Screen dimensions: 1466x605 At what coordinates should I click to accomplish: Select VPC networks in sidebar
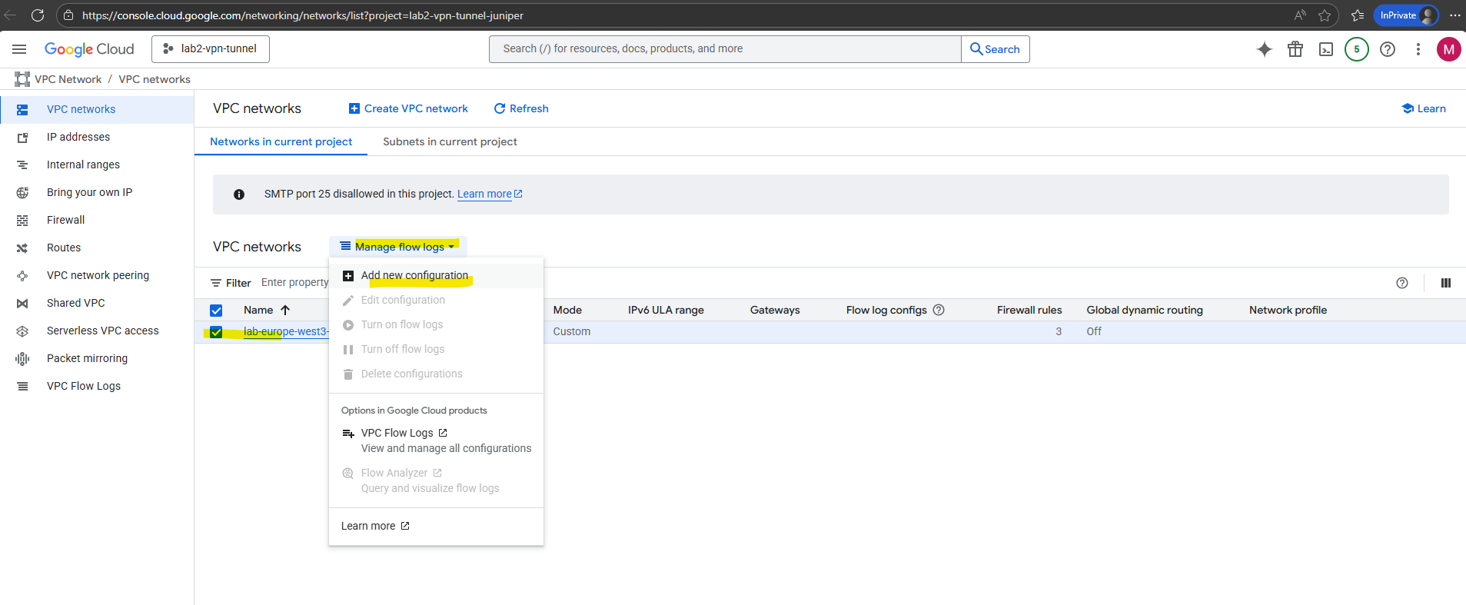(97, 109)
